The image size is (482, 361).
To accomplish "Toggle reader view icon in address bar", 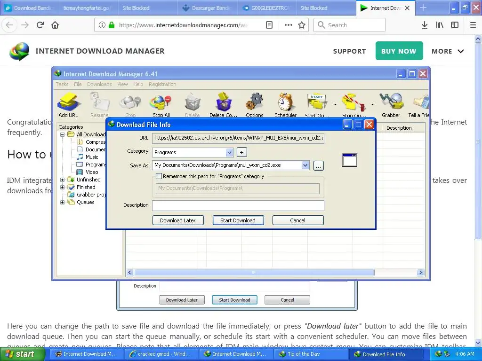I will (269, 25).
